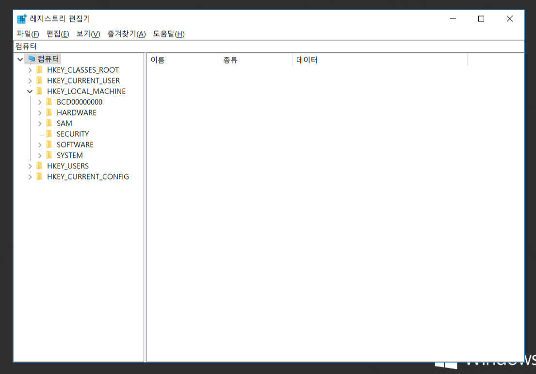Screen dimensions: 536x374
Task: Collapse the 컴퓨터 root node
Action: pyautogui.click(x=20, y=59)
